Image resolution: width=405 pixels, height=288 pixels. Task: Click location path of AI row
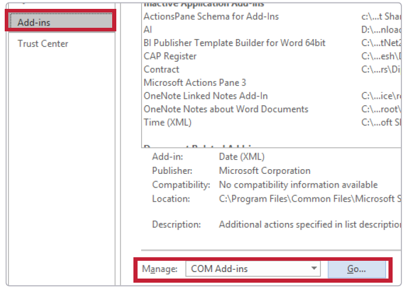coord(381,30)
